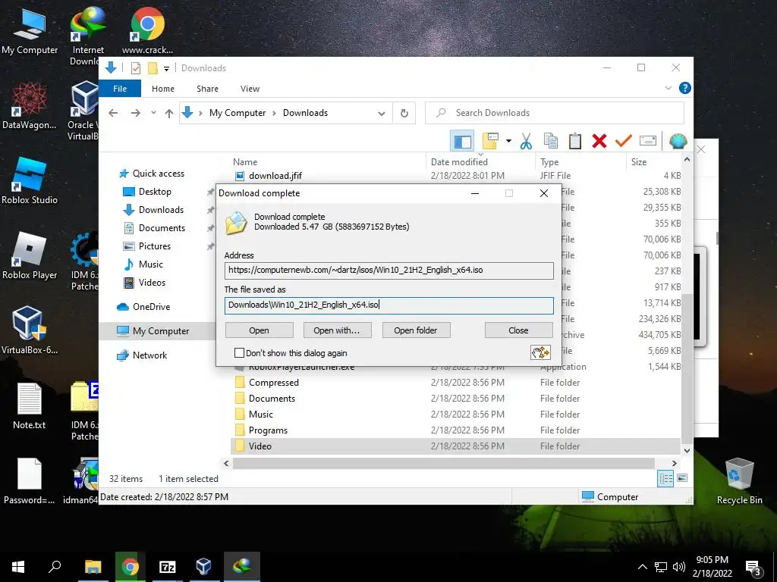777x582 pixels.
Task: Click the Open button in download dialog
Action: [260, 330]
